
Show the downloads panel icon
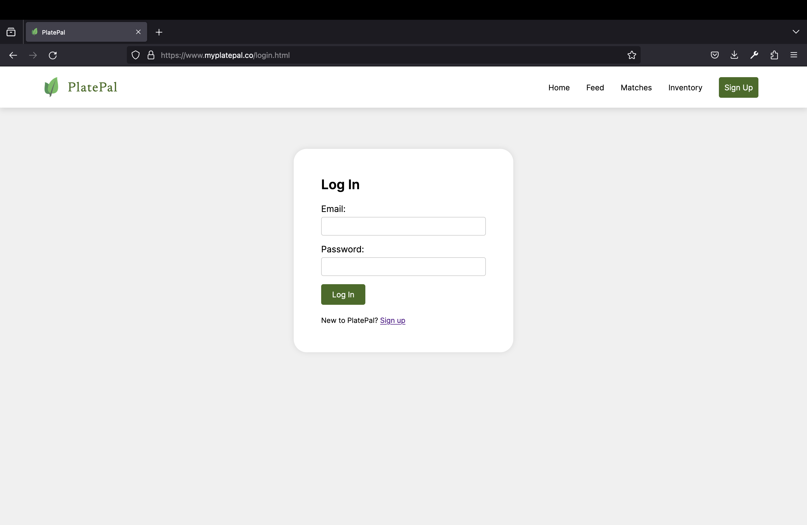[x=734, y=55]
